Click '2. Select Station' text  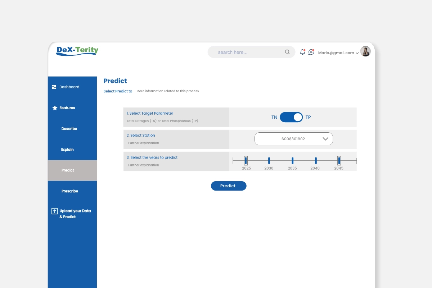click(141, 136)
